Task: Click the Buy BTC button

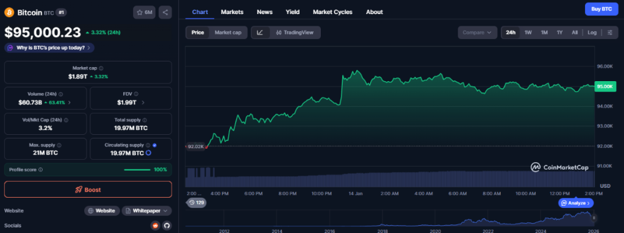Action: [x=601, y=9]
